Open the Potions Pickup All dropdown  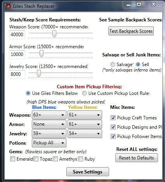click(49, 143)
